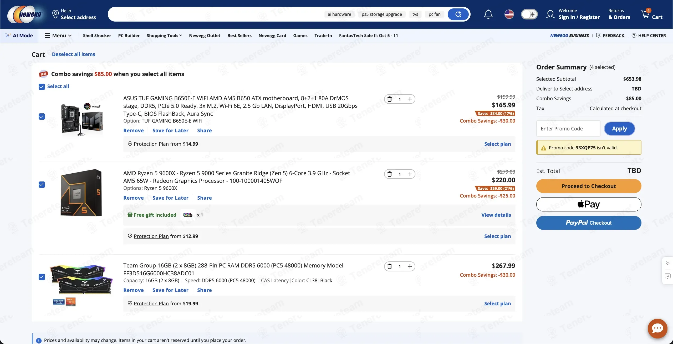The height and width of the screenshot is (344, 673).
Task: Click Deselect all items link
Action: click(x=74, y=54)
